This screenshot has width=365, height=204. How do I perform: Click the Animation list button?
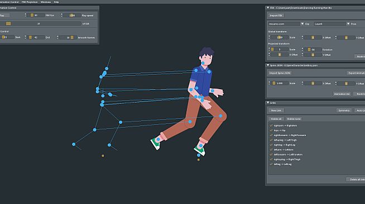(342, 94)
